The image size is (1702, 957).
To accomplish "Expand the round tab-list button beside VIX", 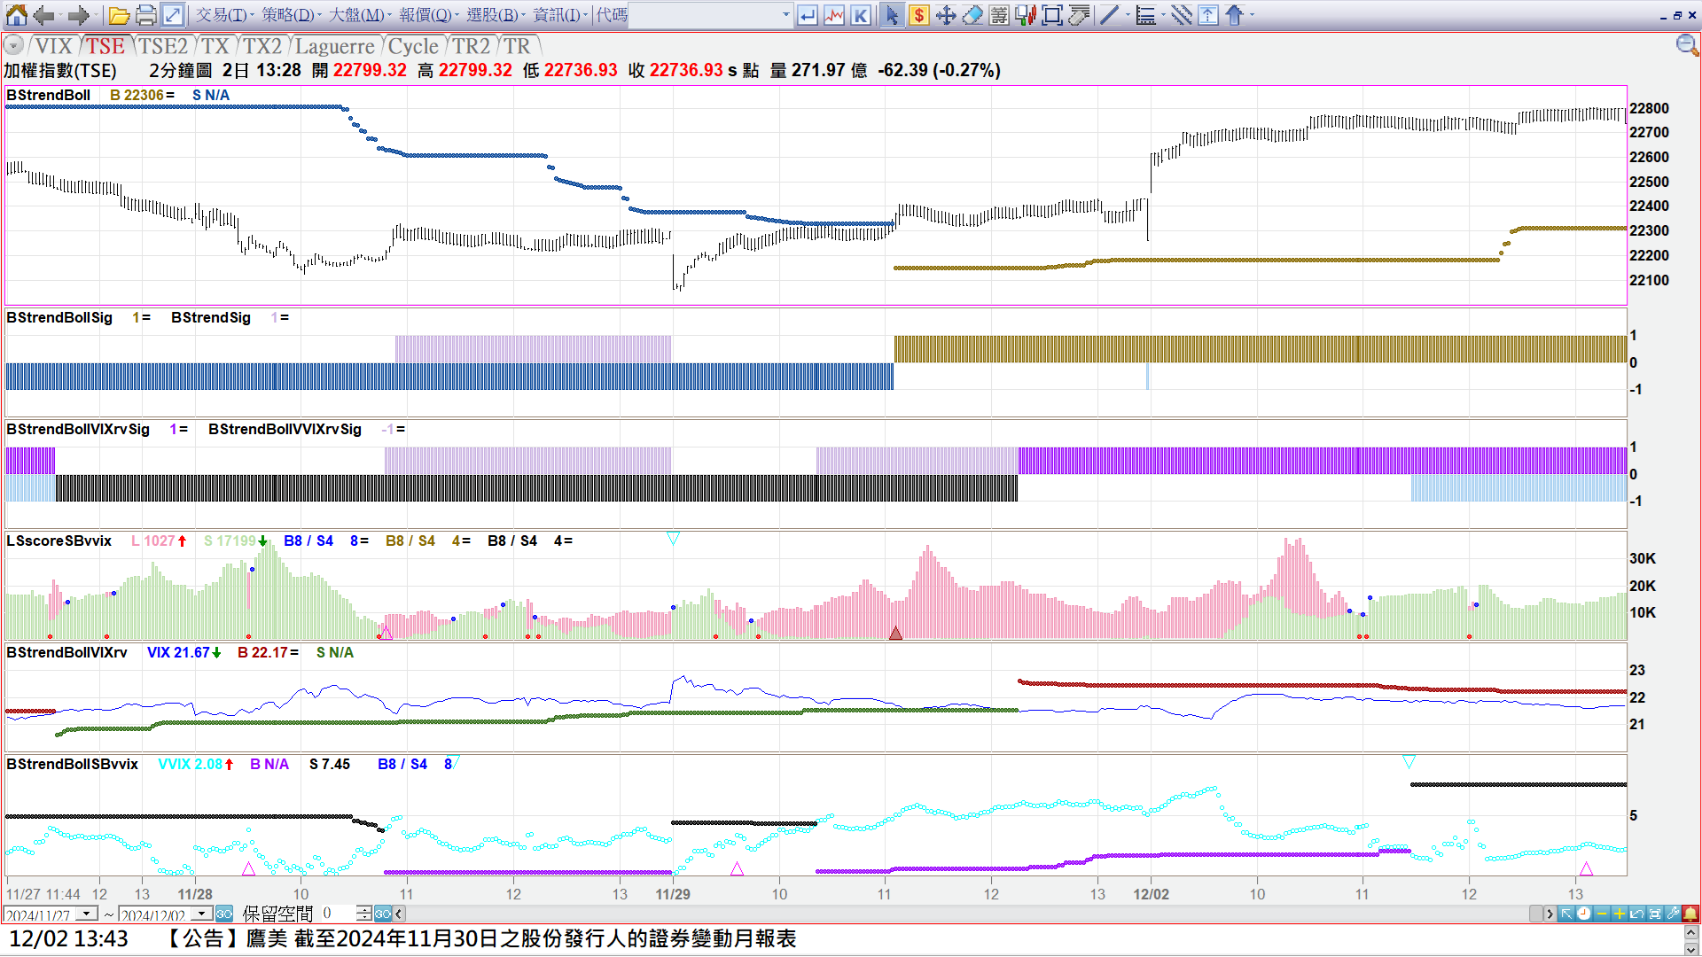I will 12,45.
